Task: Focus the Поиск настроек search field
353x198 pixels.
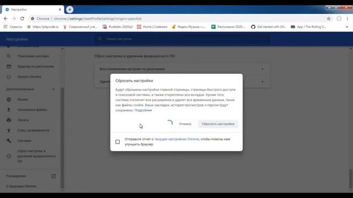Action: pyautogui.click(x=183, y=39)
